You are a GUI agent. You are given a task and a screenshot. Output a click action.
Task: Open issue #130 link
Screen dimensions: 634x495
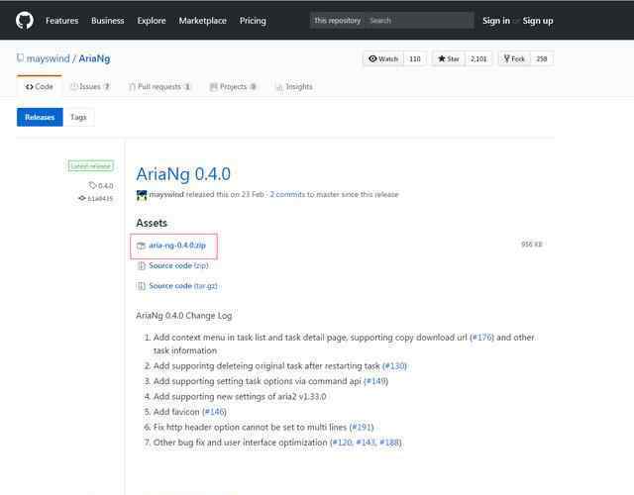coord(394,366)
